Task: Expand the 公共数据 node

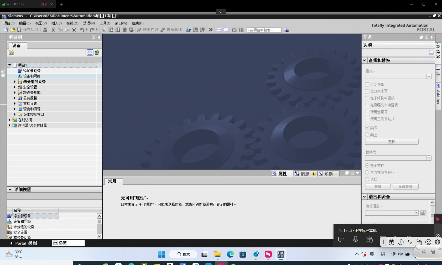Action: 15,98
